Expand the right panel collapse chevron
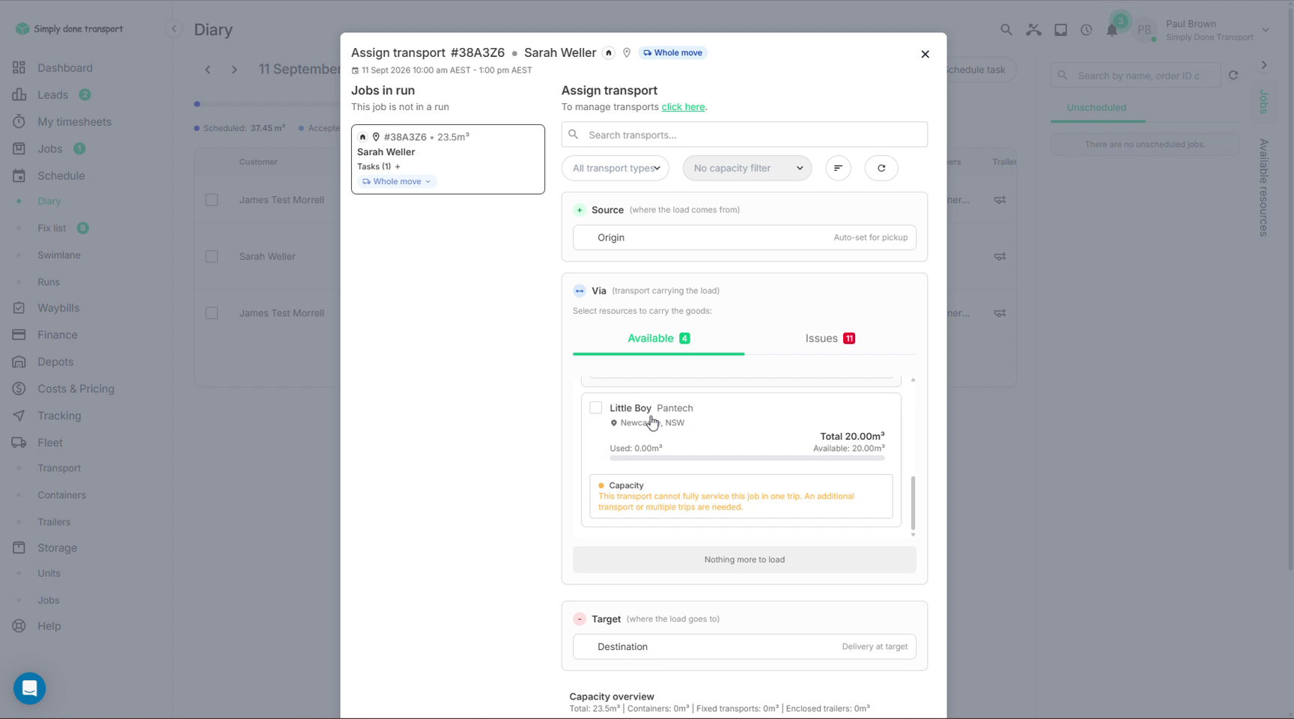Screen dimensions: 1294x719 pyautogui.click(x=1264, y=65)
